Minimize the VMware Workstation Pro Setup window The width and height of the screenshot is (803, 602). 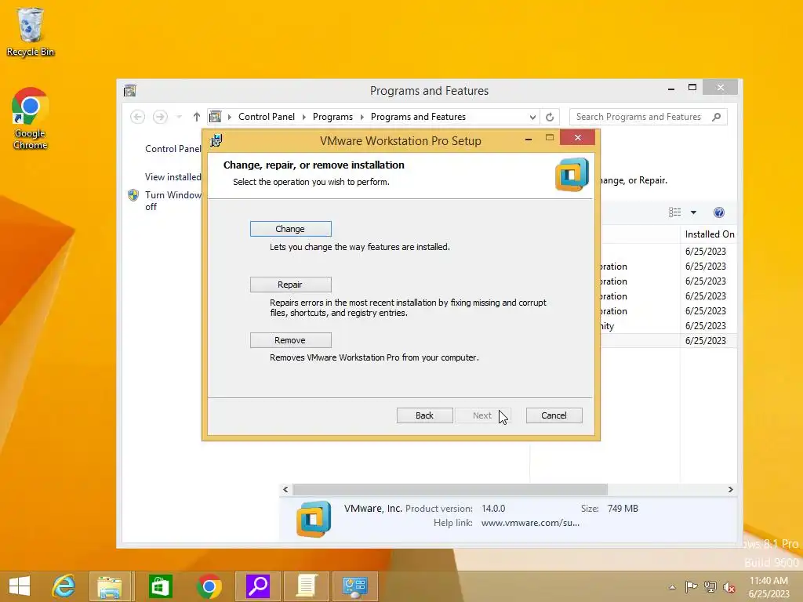pyautogui.click(x=529, y=138)
